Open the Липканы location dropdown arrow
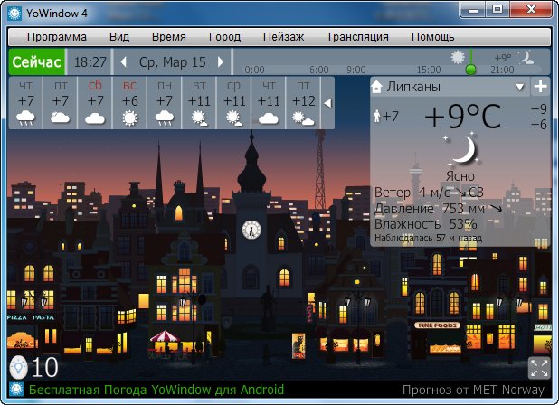Viewport: 559px width, 405px height. click(x=519, y=88)
